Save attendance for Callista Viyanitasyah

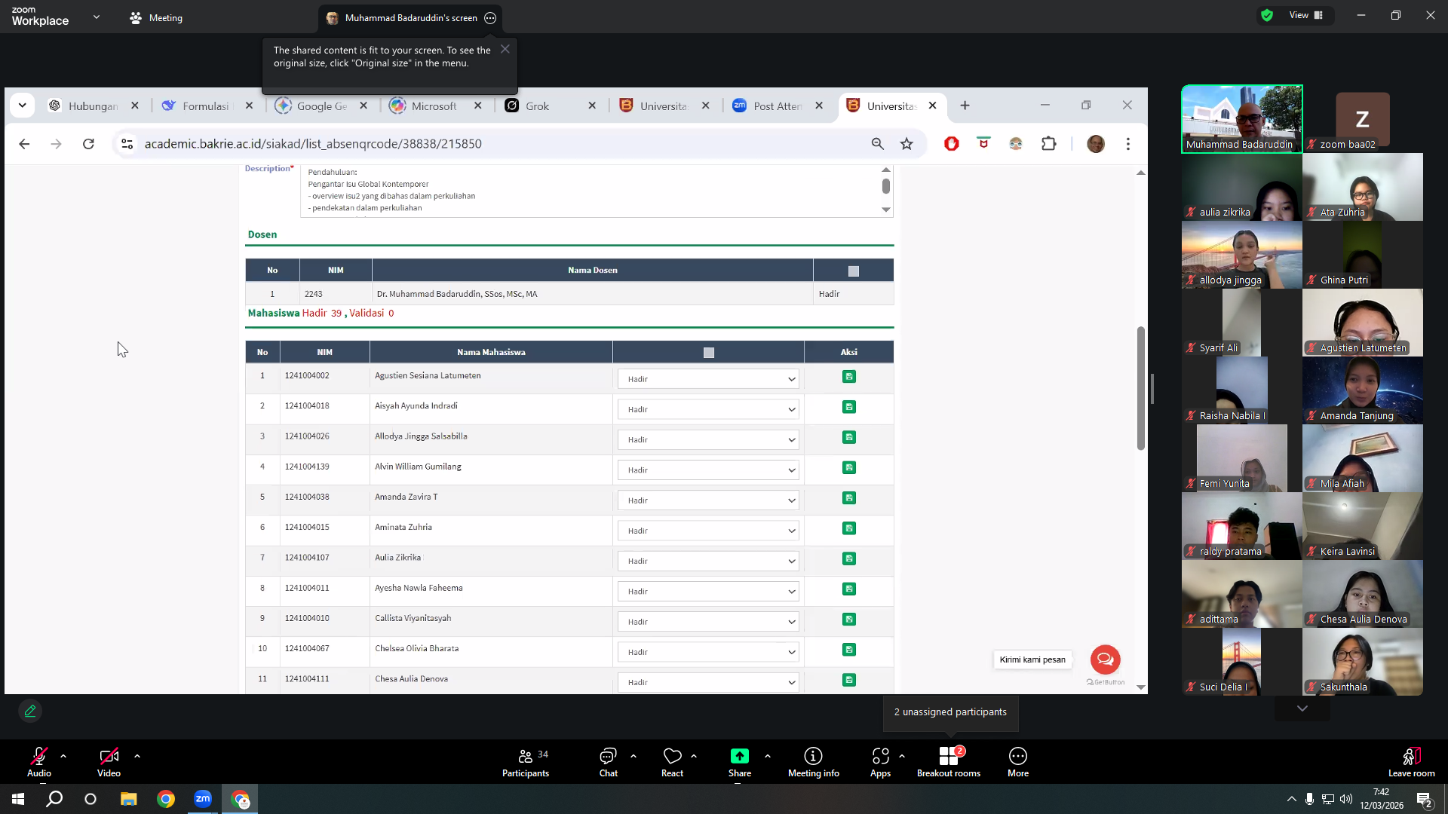coord(849,619)
